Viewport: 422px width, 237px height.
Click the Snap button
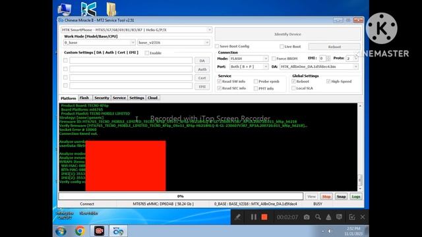tap(341, 197)
